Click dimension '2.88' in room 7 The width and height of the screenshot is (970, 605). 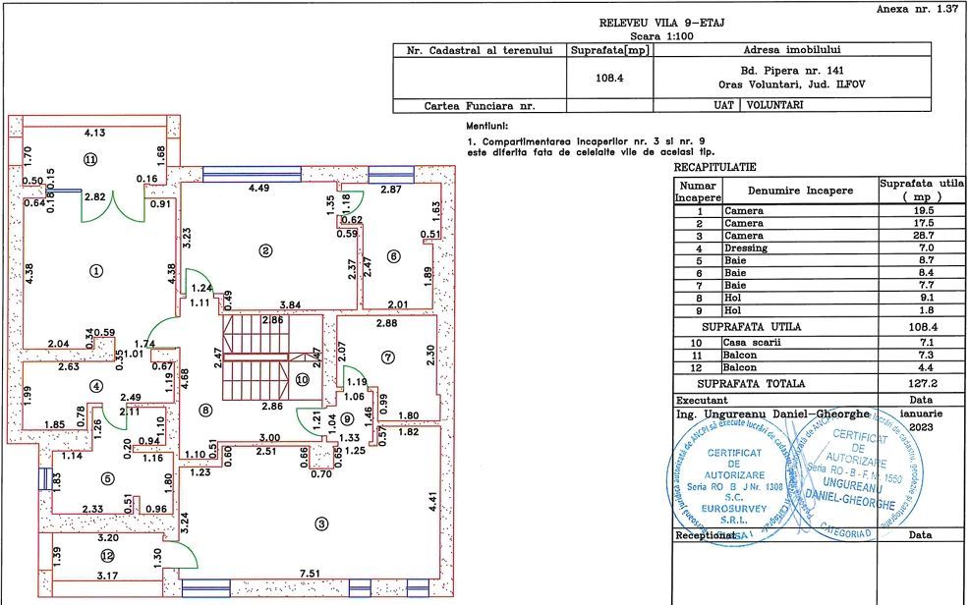tap(386, 323)
